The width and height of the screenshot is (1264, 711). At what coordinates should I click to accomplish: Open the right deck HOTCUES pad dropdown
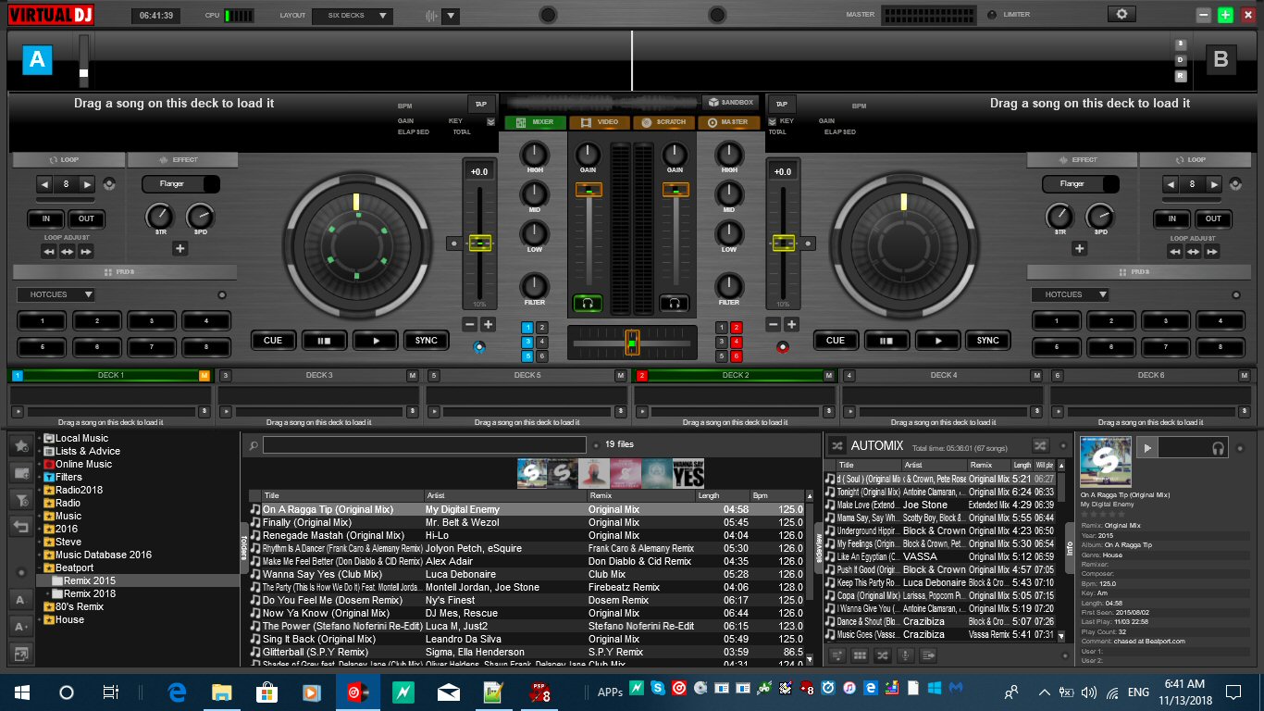[1071, 294]
